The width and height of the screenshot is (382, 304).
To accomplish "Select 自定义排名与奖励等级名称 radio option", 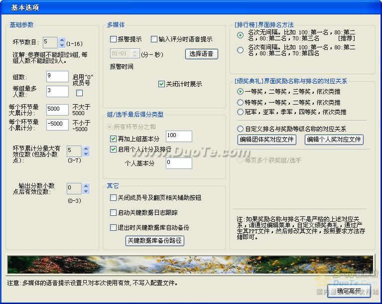I will pyautogui.click(x=240, y=129).
